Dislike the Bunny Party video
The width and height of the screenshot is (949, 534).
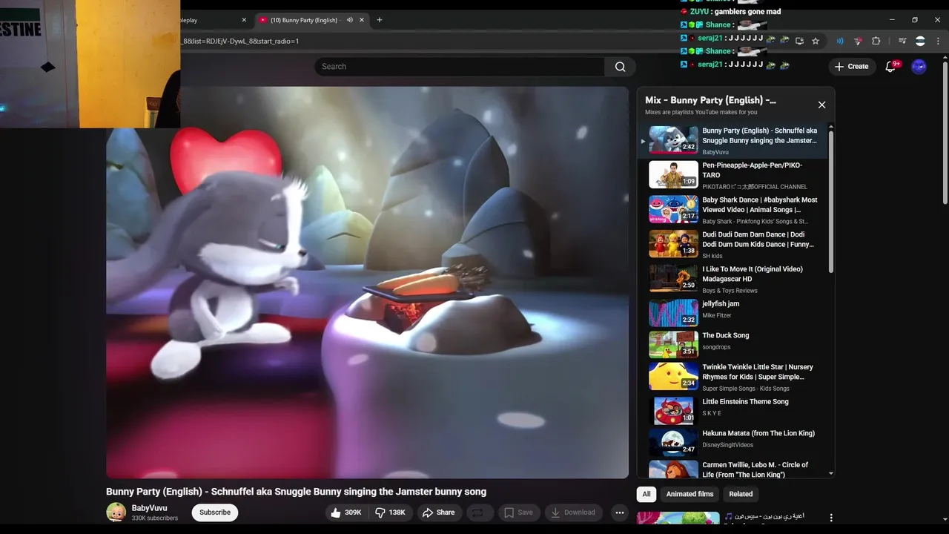(391, 512)
